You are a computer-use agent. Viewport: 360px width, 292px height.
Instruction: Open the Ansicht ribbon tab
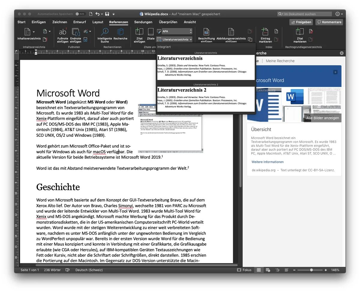tap(190, 22)
